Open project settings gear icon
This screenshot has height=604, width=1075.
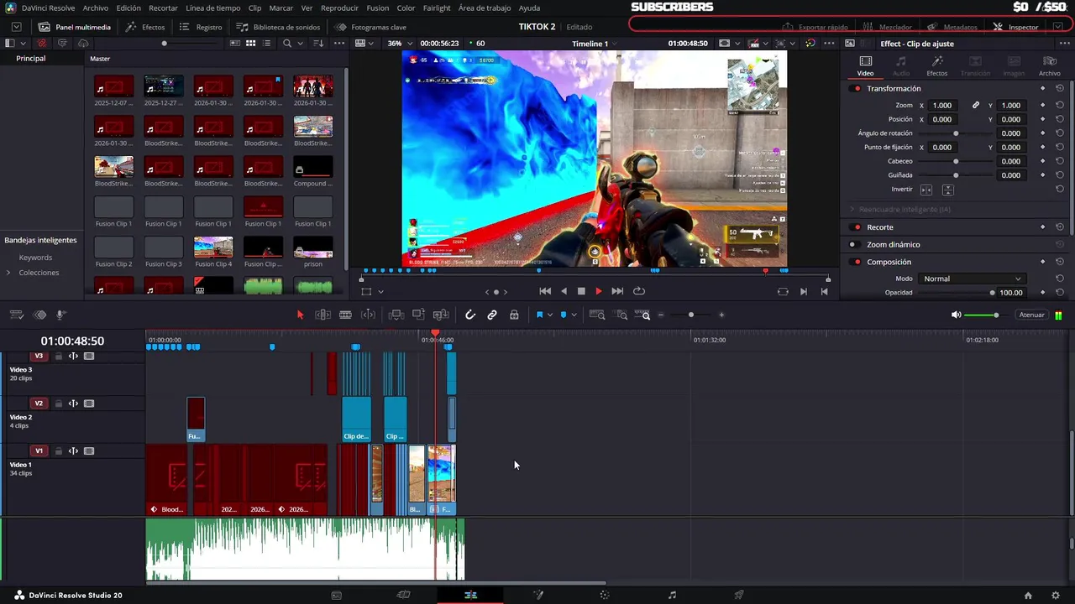1055,595
